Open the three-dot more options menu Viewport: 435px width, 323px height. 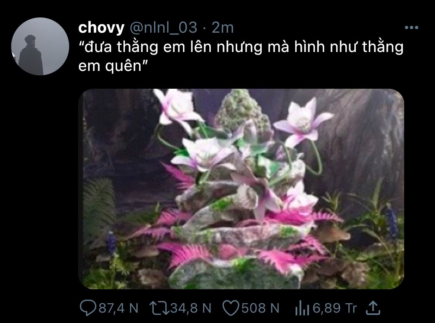click(x=412, y=27)
